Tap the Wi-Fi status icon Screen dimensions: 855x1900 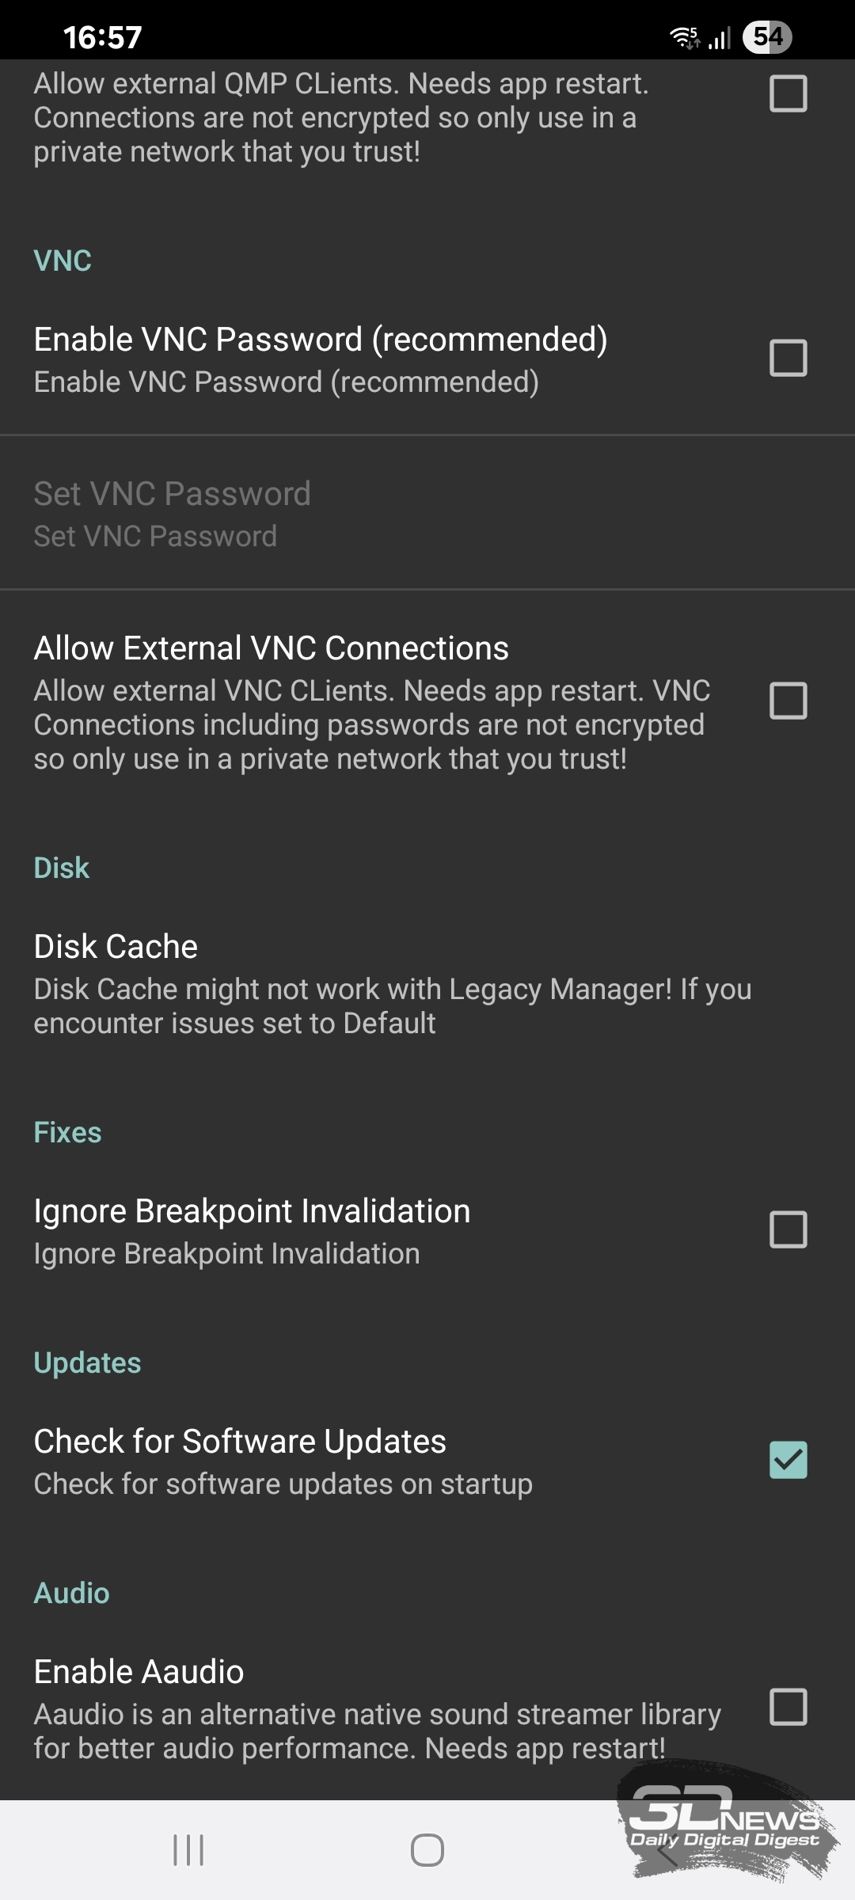685,37
